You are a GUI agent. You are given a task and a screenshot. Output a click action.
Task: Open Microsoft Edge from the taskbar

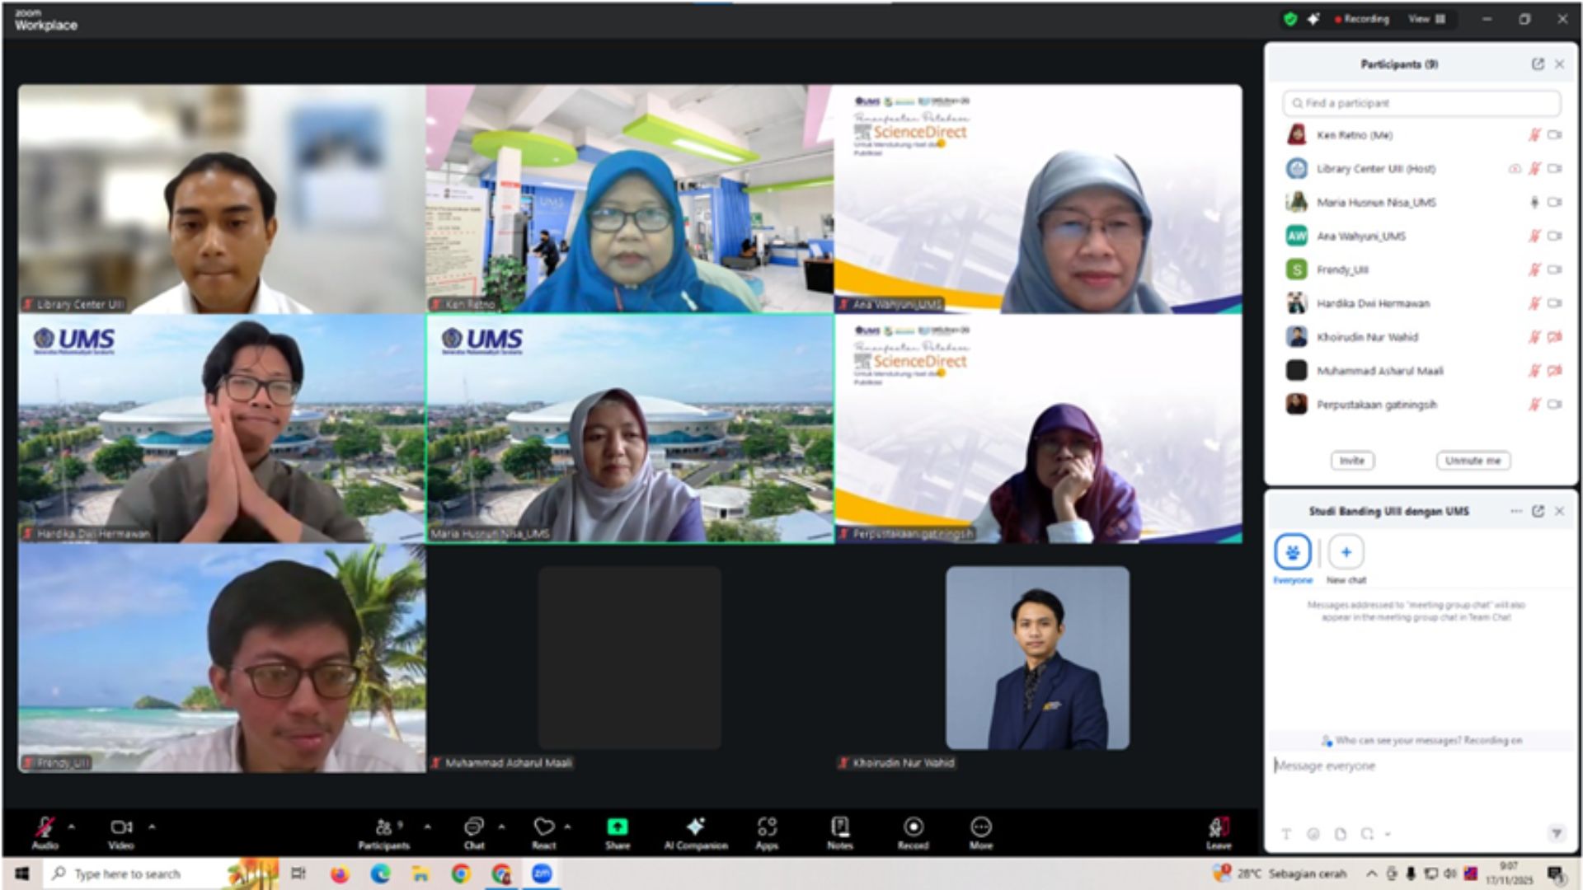click(x=380, y=874)
